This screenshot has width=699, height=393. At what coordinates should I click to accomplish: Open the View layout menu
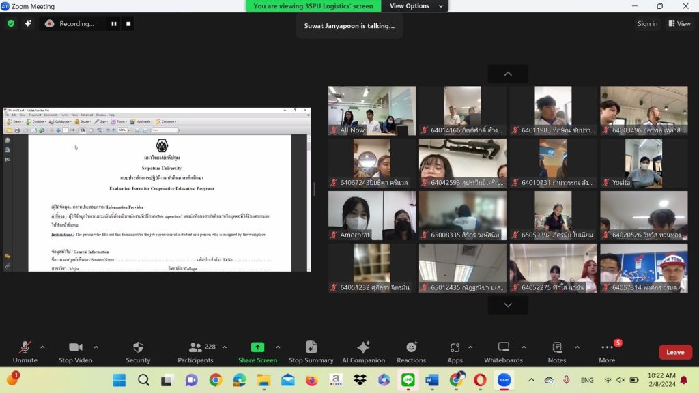coord(679,24)
